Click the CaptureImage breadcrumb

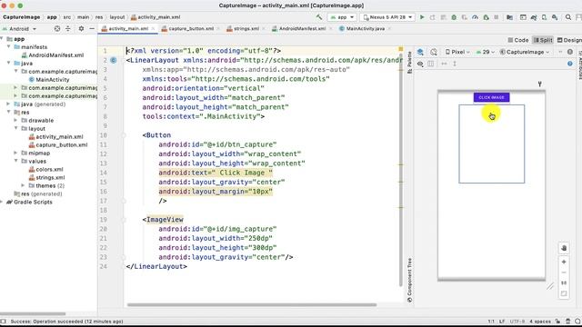coord(22,17)
